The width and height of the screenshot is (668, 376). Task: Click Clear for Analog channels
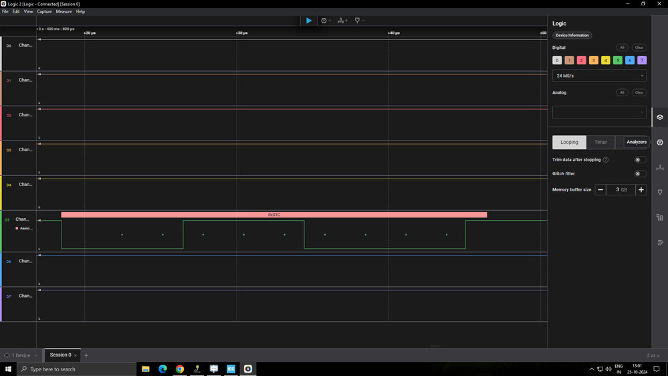click(639, 92)
